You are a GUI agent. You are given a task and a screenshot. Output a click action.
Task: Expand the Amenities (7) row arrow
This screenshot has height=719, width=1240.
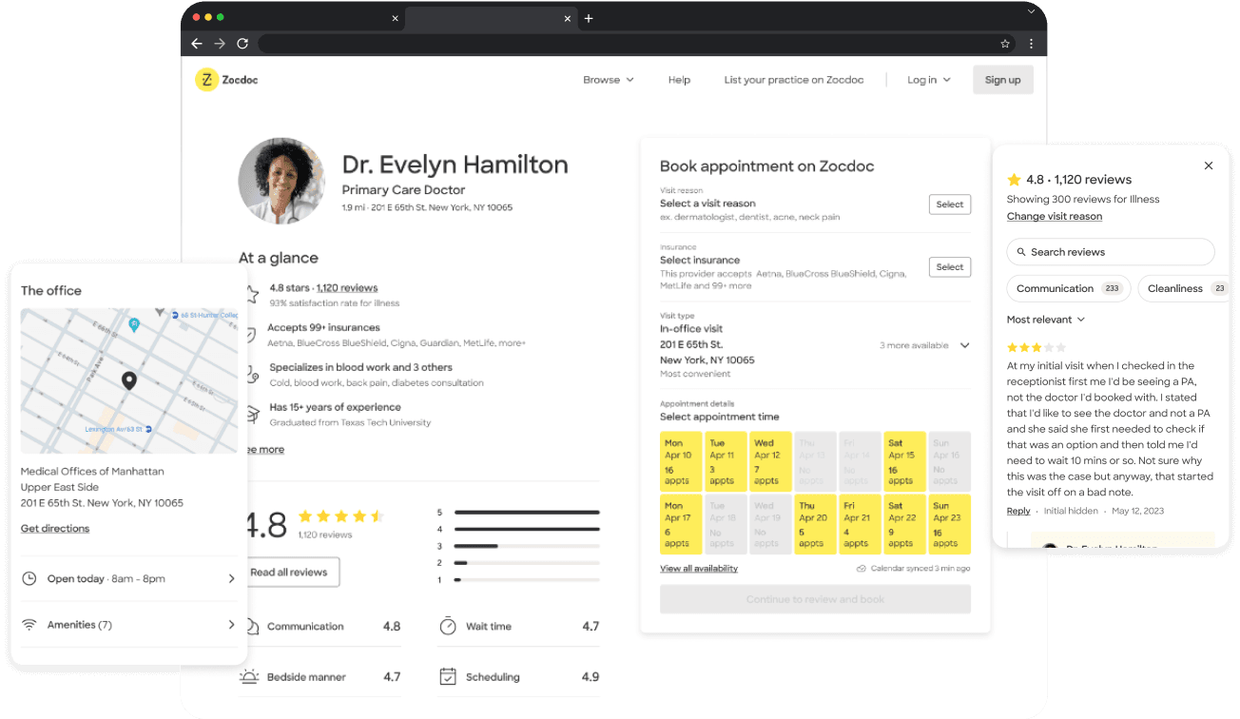point(231,625)
